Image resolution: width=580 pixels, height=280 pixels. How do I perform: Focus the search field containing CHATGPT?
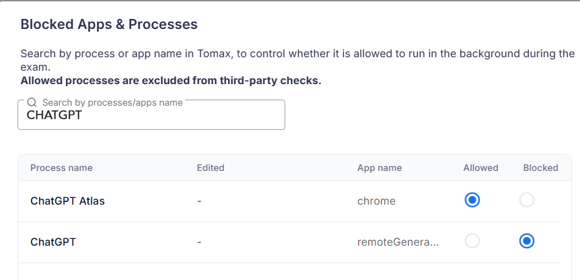point(151,114)
